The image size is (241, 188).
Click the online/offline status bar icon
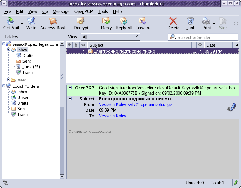(5, 183)
